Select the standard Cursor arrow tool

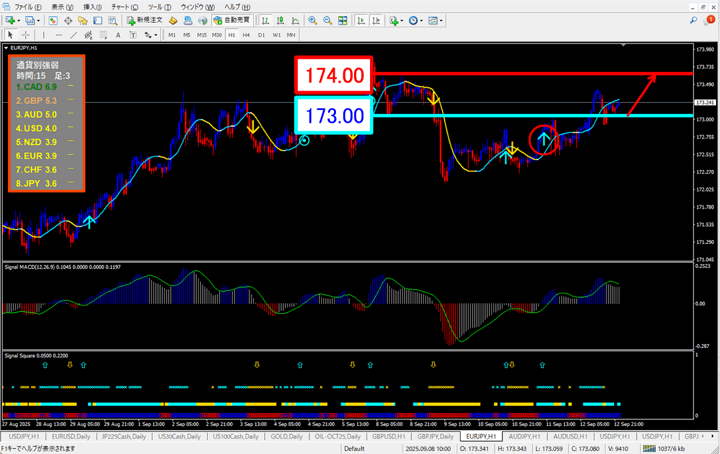click(x=10, y=35)
